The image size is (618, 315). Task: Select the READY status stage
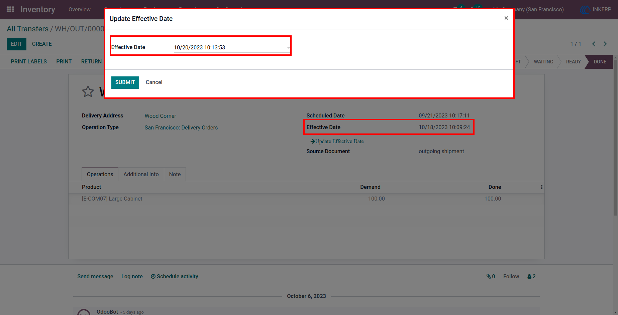tap(573, 62)
